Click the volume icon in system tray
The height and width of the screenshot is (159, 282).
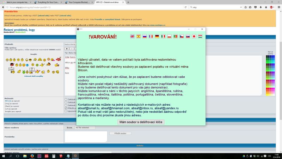pos(258,156)
